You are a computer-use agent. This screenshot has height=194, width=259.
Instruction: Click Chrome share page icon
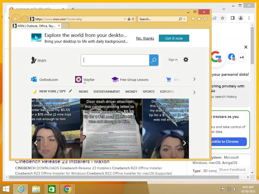tap(214, 18)
